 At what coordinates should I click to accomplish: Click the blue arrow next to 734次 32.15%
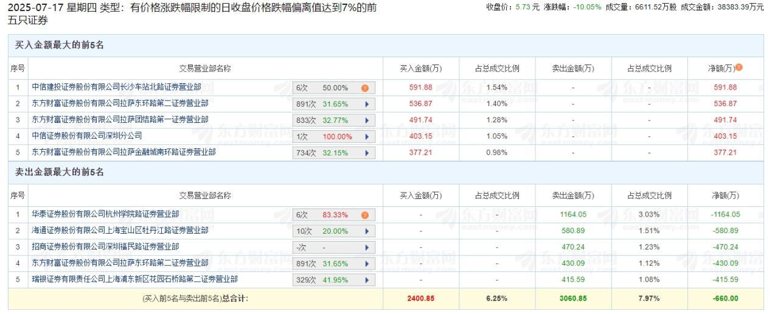click(x=367, y=153)
